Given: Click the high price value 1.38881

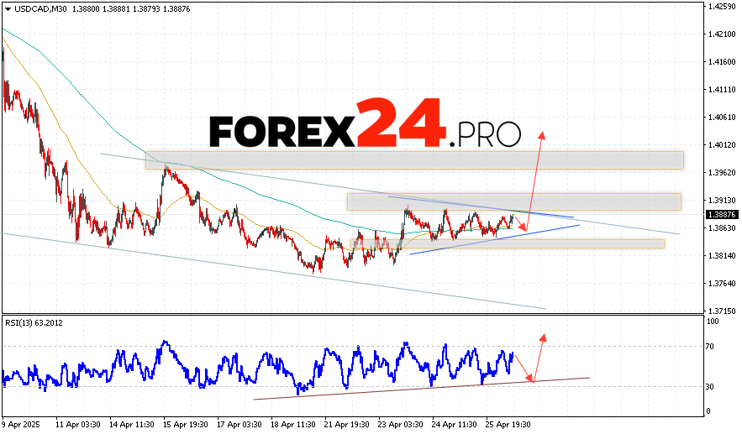Looking at the screenshot, I should (116, 9).
